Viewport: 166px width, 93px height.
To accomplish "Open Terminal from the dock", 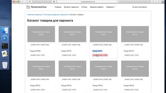I will [x=5, y=46].
